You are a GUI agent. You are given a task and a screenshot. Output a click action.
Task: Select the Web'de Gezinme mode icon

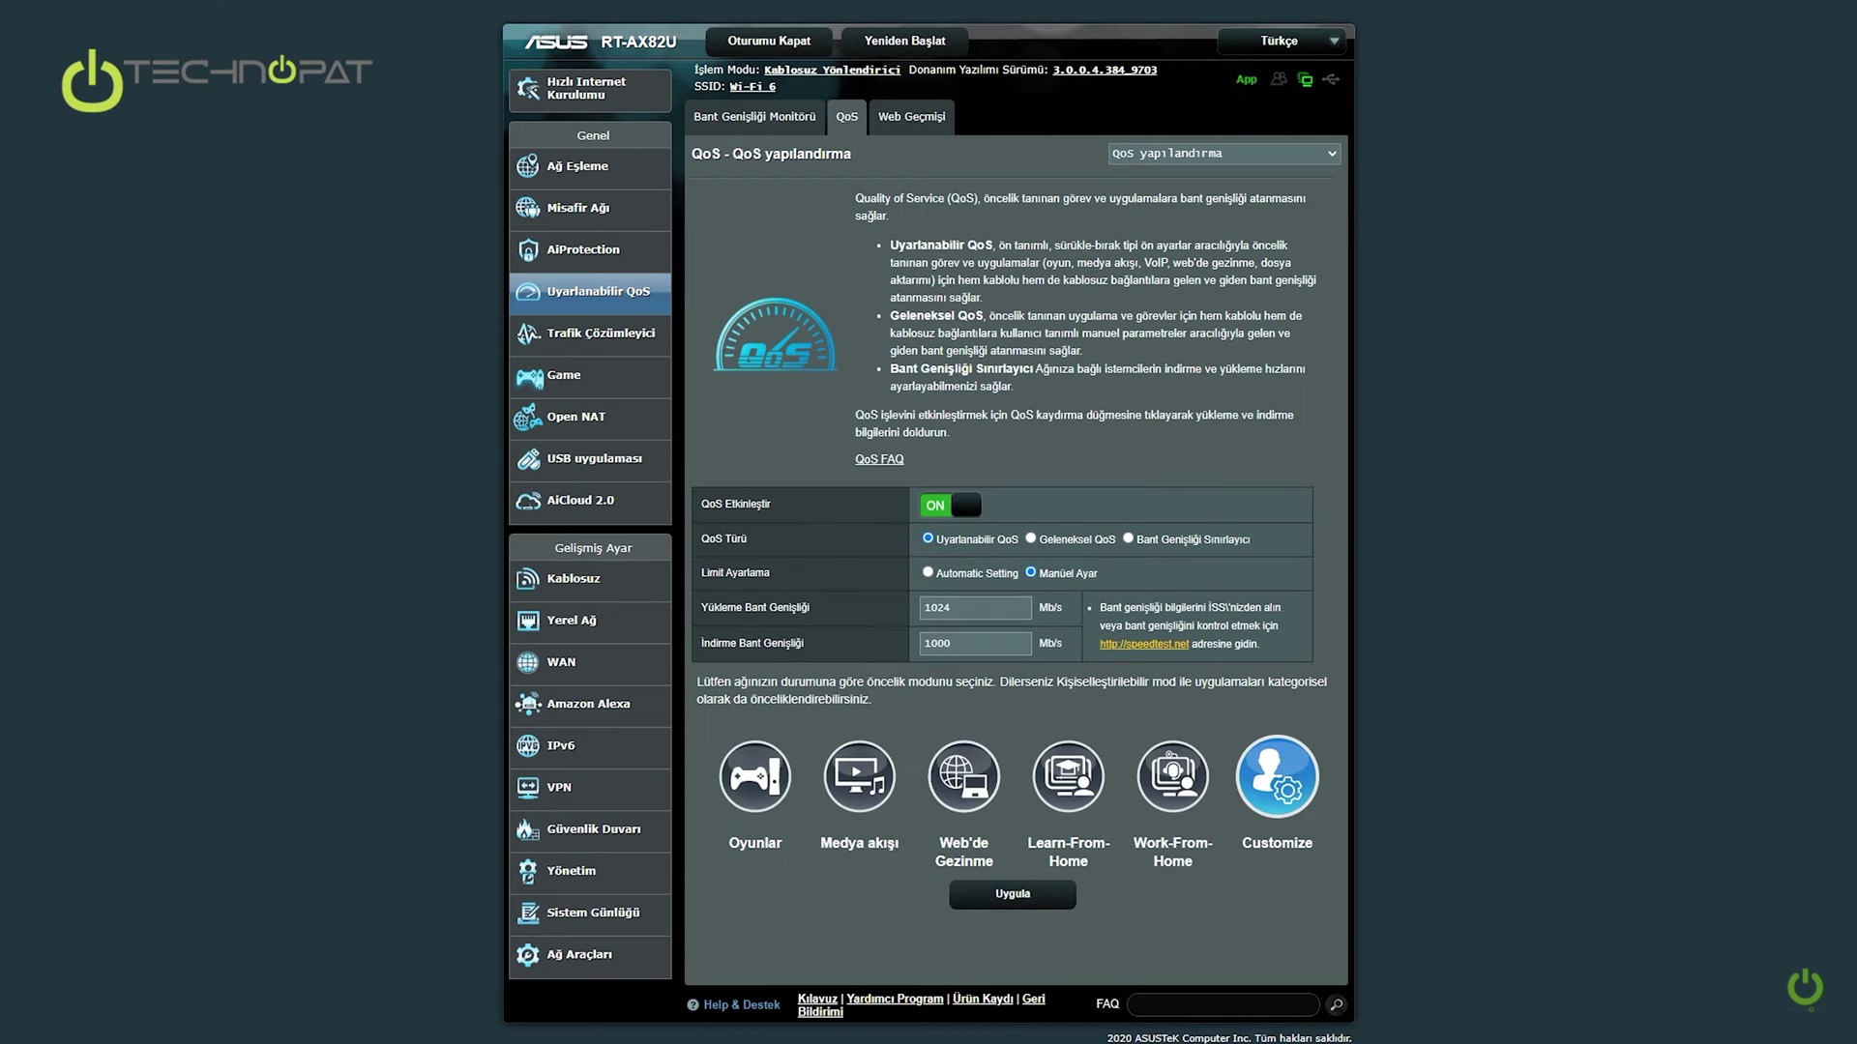963,776
